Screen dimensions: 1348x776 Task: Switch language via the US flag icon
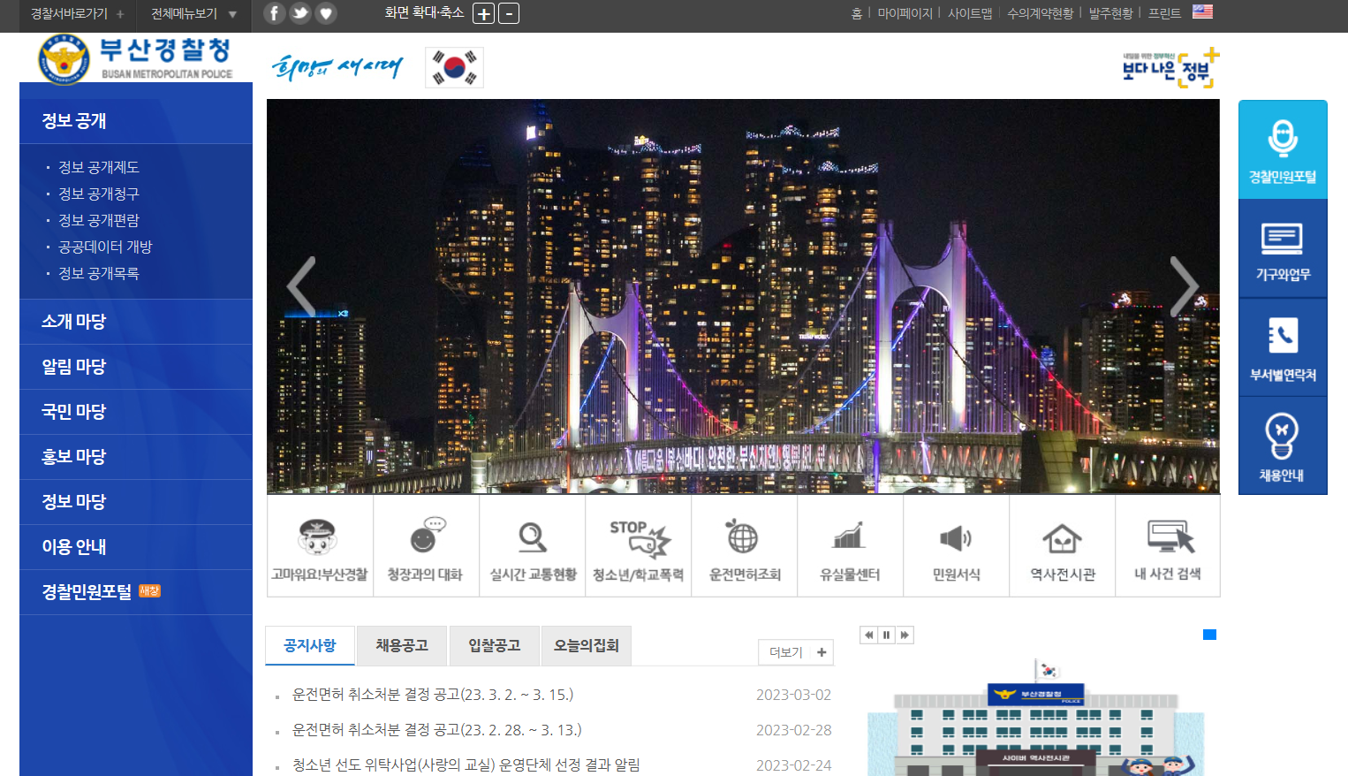pos(1202,11)
